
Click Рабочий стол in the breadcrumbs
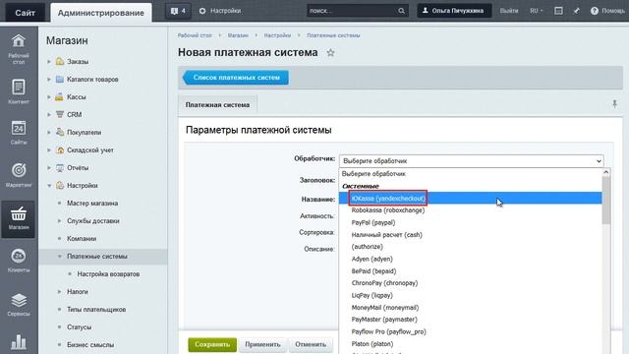coord(195,35)
